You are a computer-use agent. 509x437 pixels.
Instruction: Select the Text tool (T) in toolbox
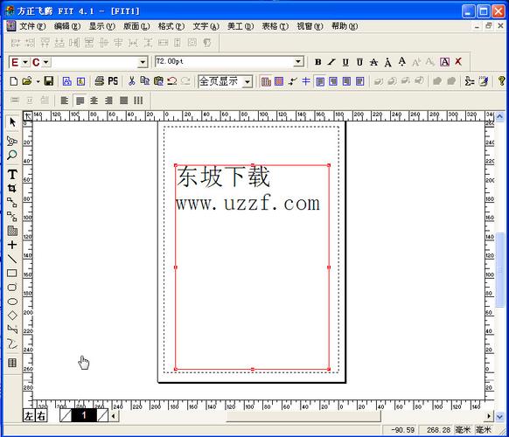tap(12, 174)
